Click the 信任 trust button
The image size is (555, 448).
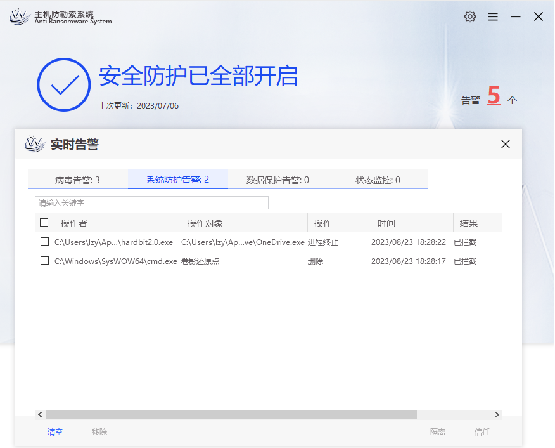click(482, 432)
